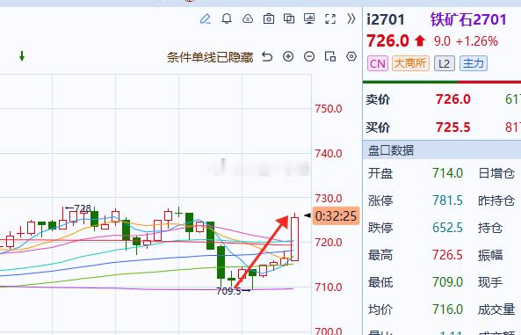Screen dimensions: 521x335
Task: Click the 大商所 exchange tag
Action: (410, 63)
